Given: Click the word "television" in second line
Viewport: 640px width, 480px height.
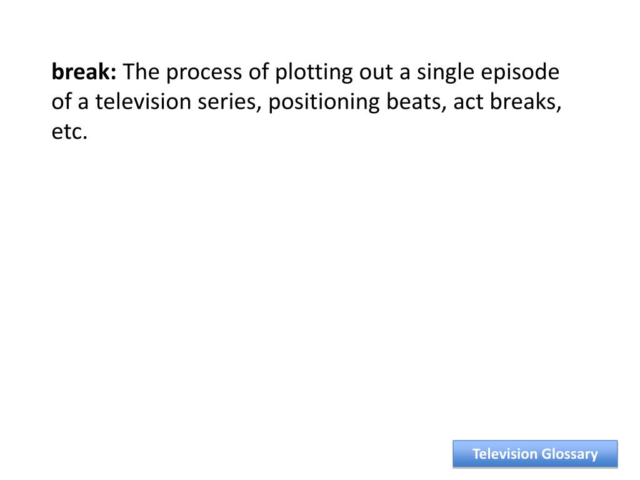Looking at the screenshot, I should point(143,102).
